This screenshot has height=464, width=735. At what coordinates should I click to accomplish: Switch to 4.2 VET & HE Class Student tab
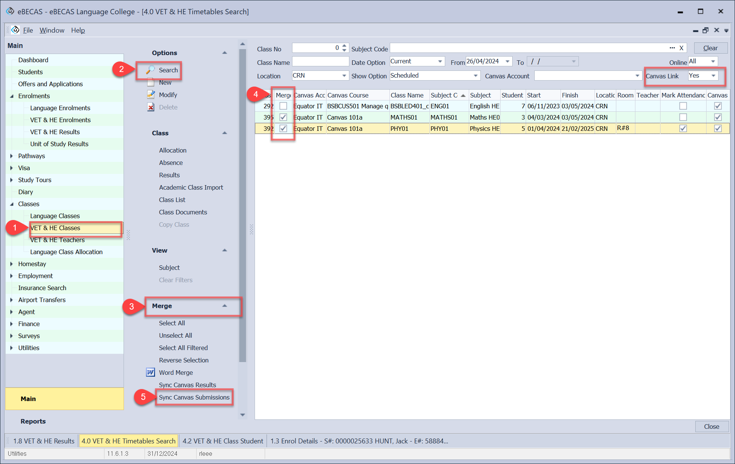(x=223, y=441)
